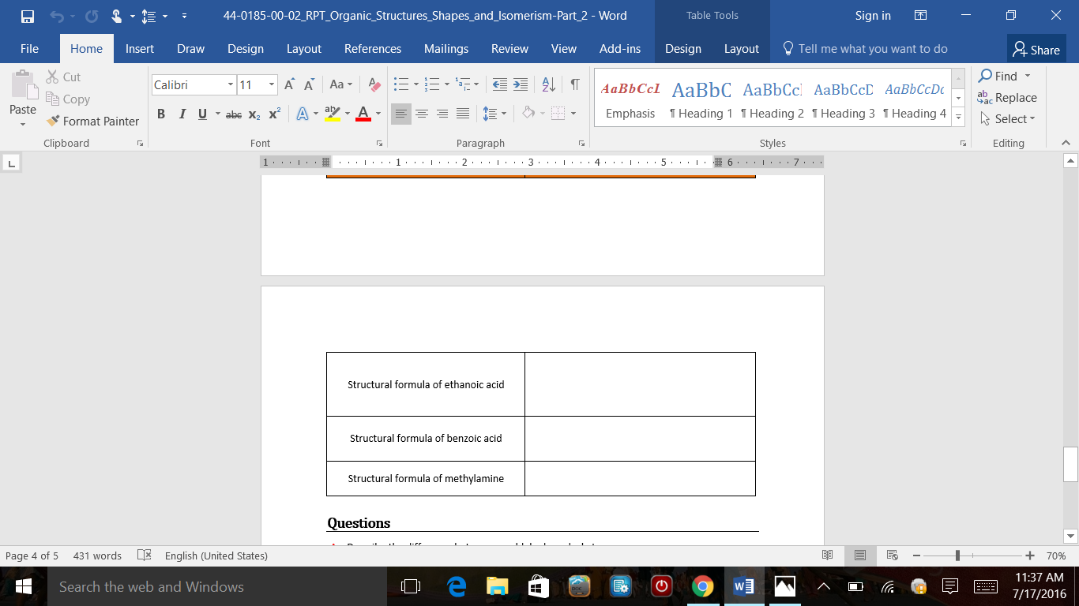The image size is (1079, 606).
Task: Increase paragraph indent
Action: pyautogui.click(x=520, y=84)
